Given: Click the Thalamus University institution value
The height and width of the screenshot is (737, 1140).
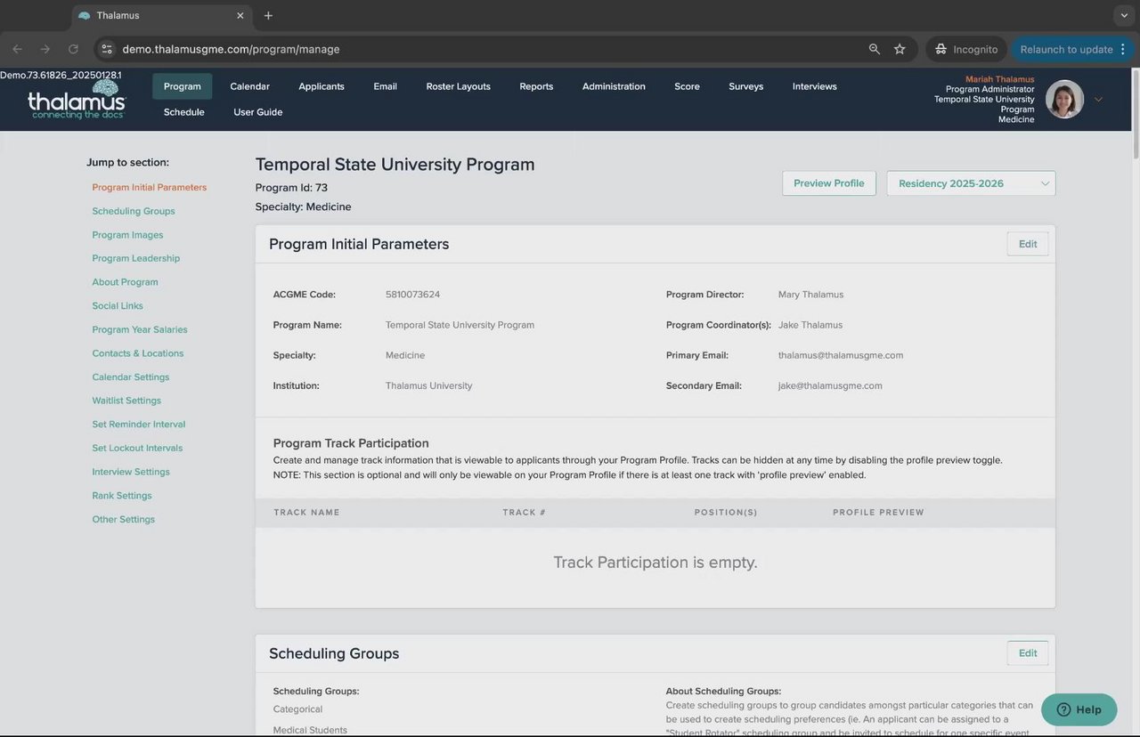Looking at the screenshot, I should 428,386.
